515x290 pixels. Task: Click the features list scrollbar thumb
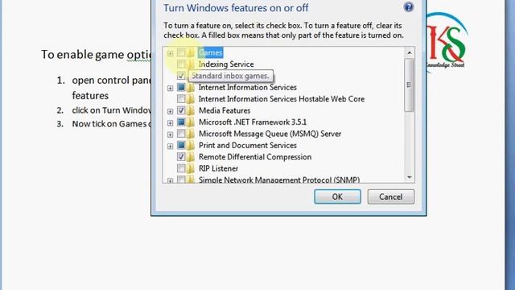point(410,85)
